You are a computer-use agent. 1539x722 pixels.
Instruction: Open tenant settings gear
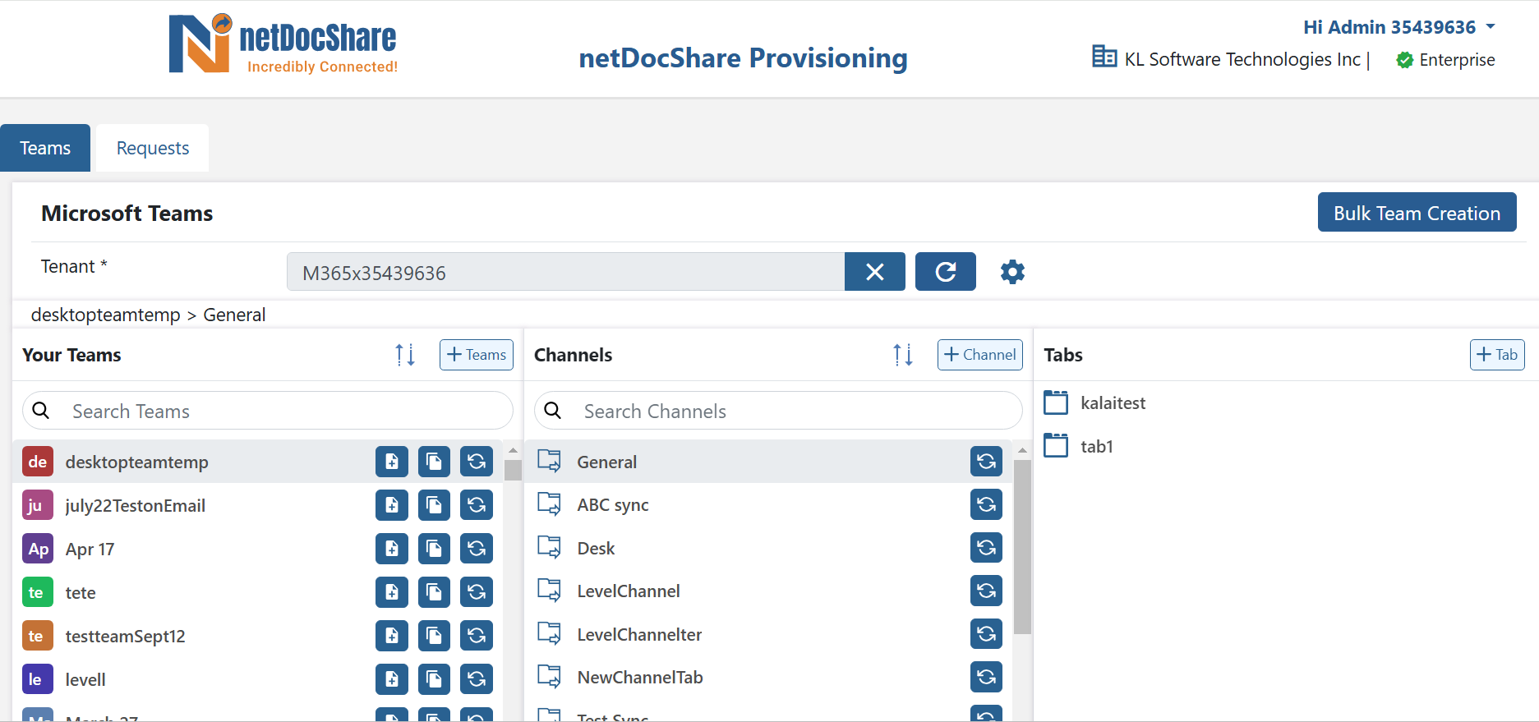(1012, 272)
